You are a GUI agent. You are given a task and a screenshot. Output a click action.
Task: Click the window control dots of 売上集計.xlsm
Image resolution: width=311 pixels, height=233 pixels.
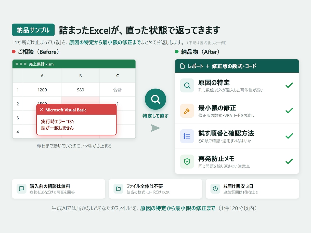coord(21,64)
